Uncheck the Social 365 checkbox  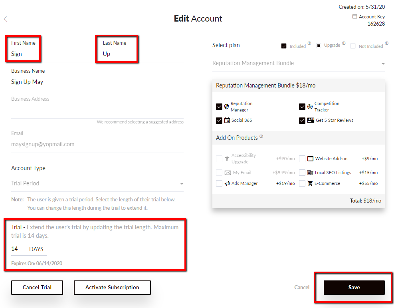click(219, 120)
